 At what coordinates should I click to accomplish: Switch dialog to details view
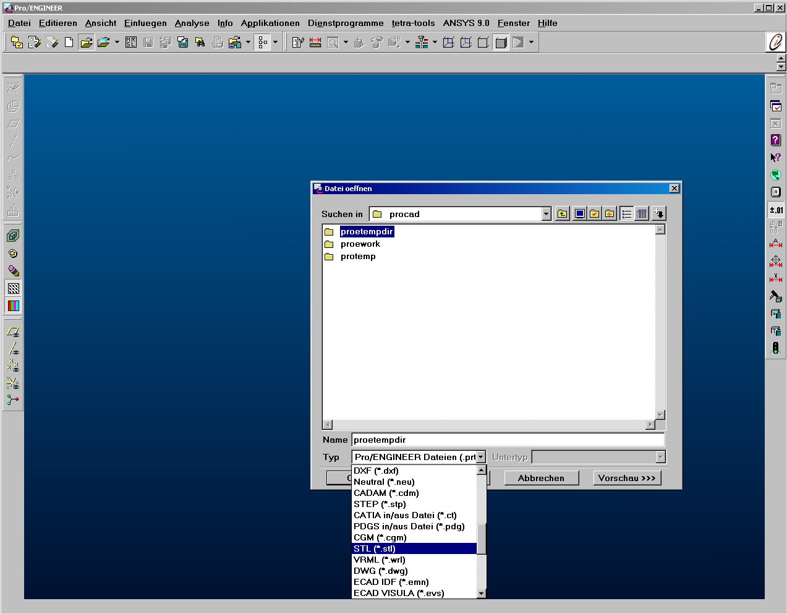(642, 214)
